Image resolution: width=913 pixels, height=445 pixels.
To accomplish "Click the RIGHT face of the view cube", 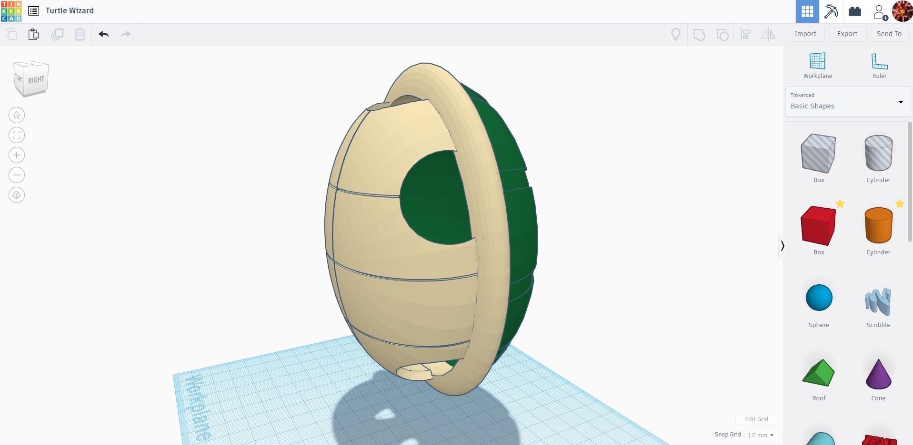I will (36, 80).
